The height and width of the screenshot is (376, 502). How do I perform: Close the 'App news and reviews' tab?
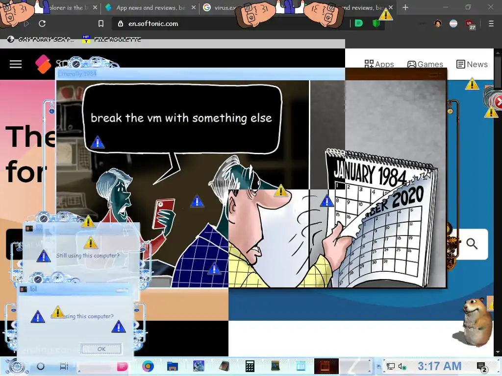(x=193, y=7)
